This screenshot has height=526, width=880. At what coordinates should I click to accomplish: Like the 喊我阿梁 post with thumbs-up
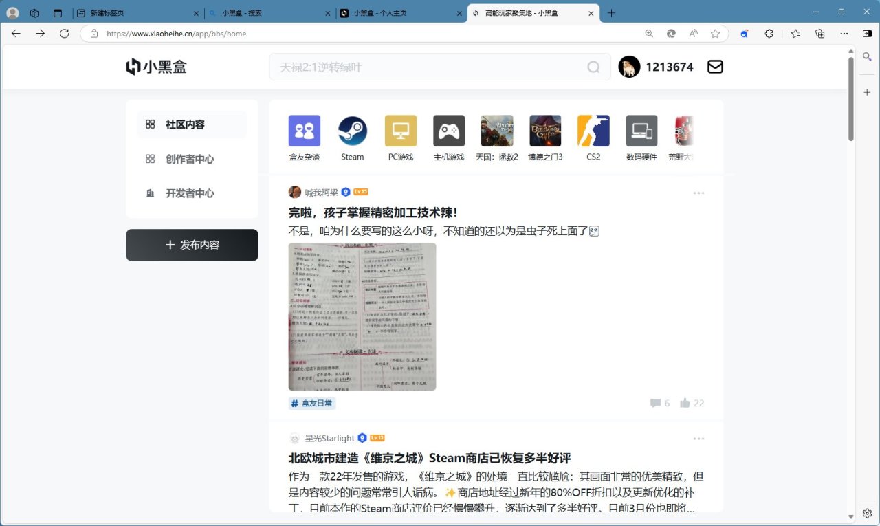point(692,403)
